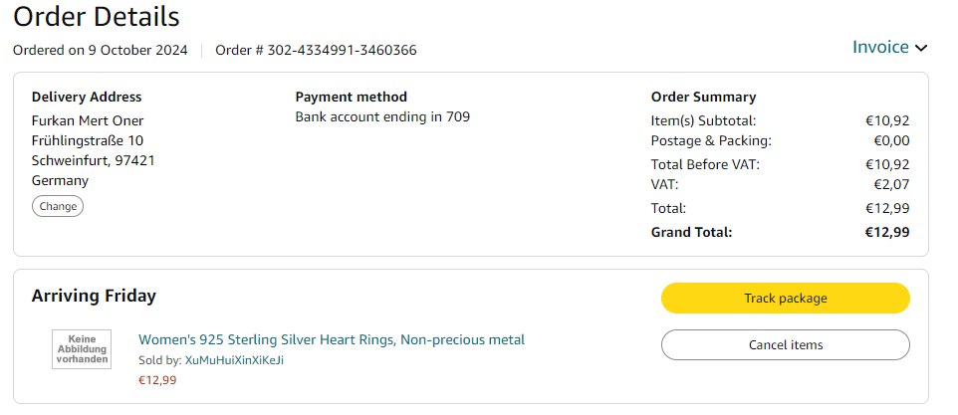Visit seller XuMuHuiXinXiKeJi's page
This screenshot has height=415, width=958.
pos(234,360)
